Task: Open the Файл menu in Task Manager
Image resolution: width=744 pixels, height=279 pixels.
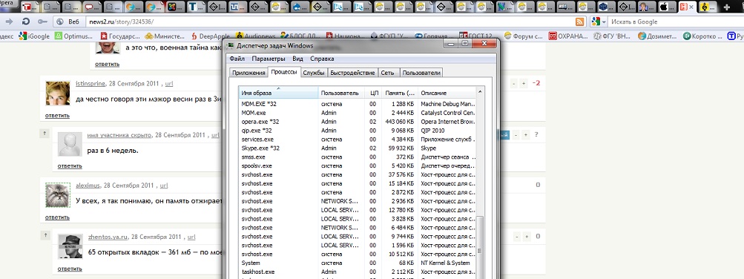Action: 237,59
